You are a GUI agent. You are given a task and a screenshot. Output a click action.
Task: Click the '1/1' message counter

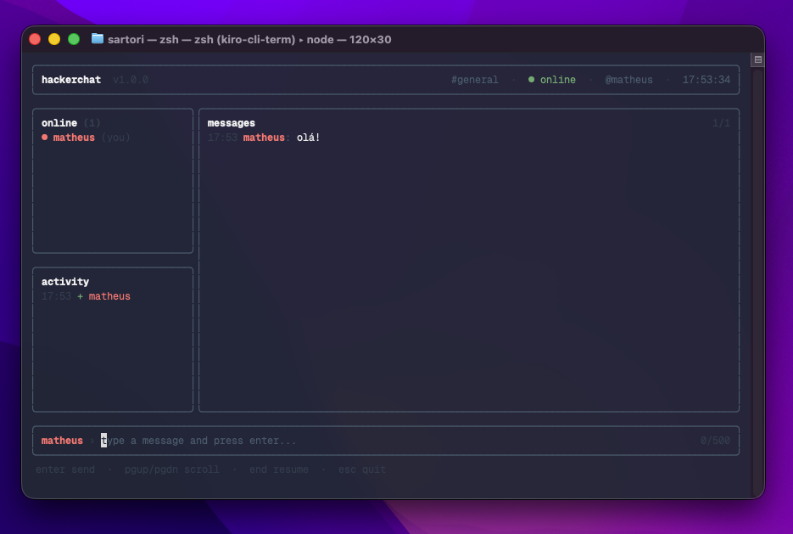[721, 123]
